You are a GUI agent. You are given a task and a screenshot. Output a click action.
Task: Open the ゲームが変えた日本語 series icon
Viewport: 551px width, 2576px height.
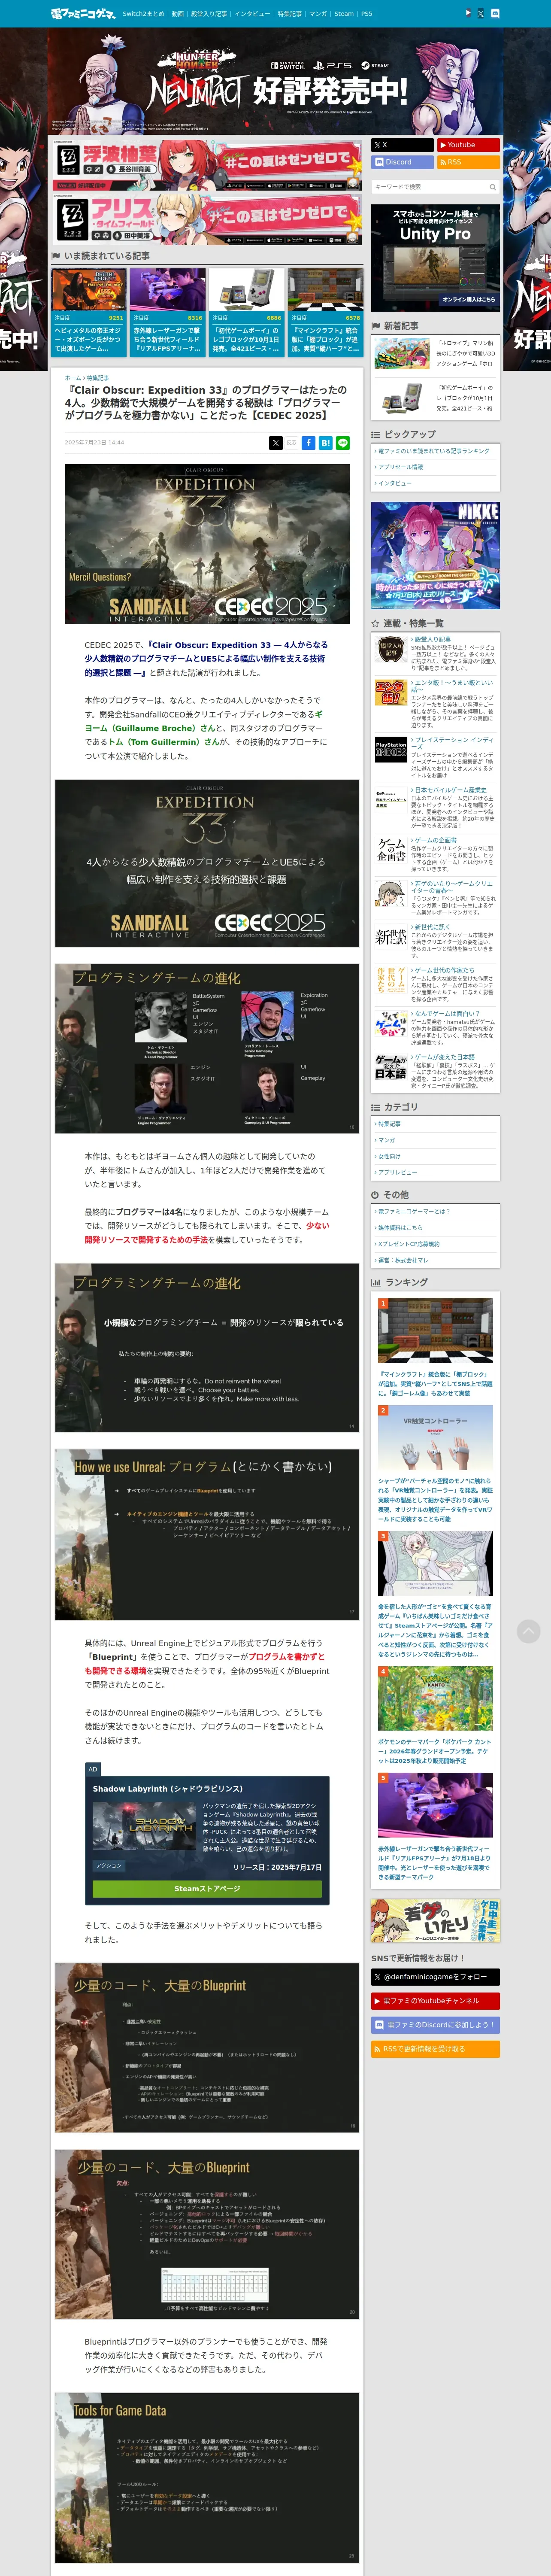coord(391,1067)
